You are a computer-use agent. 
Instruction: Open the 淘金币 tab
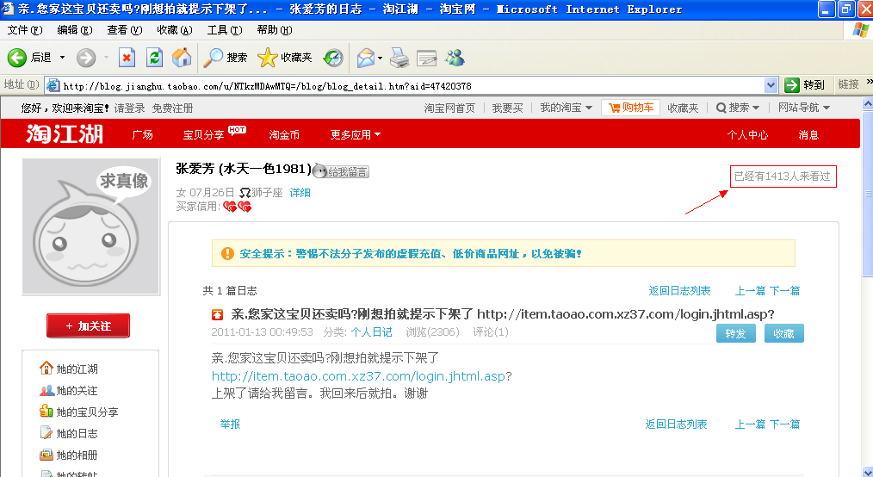[284, 134]
